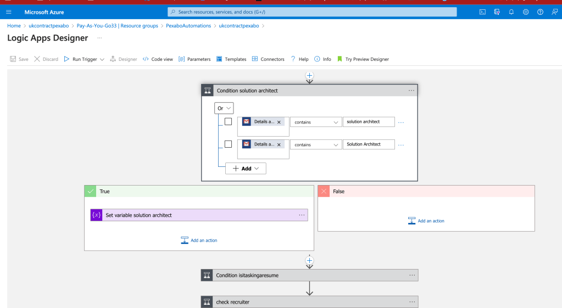The image size is (562, 308).
Task: Expand the Set variable solution architect action
Action: click(199, 215)
